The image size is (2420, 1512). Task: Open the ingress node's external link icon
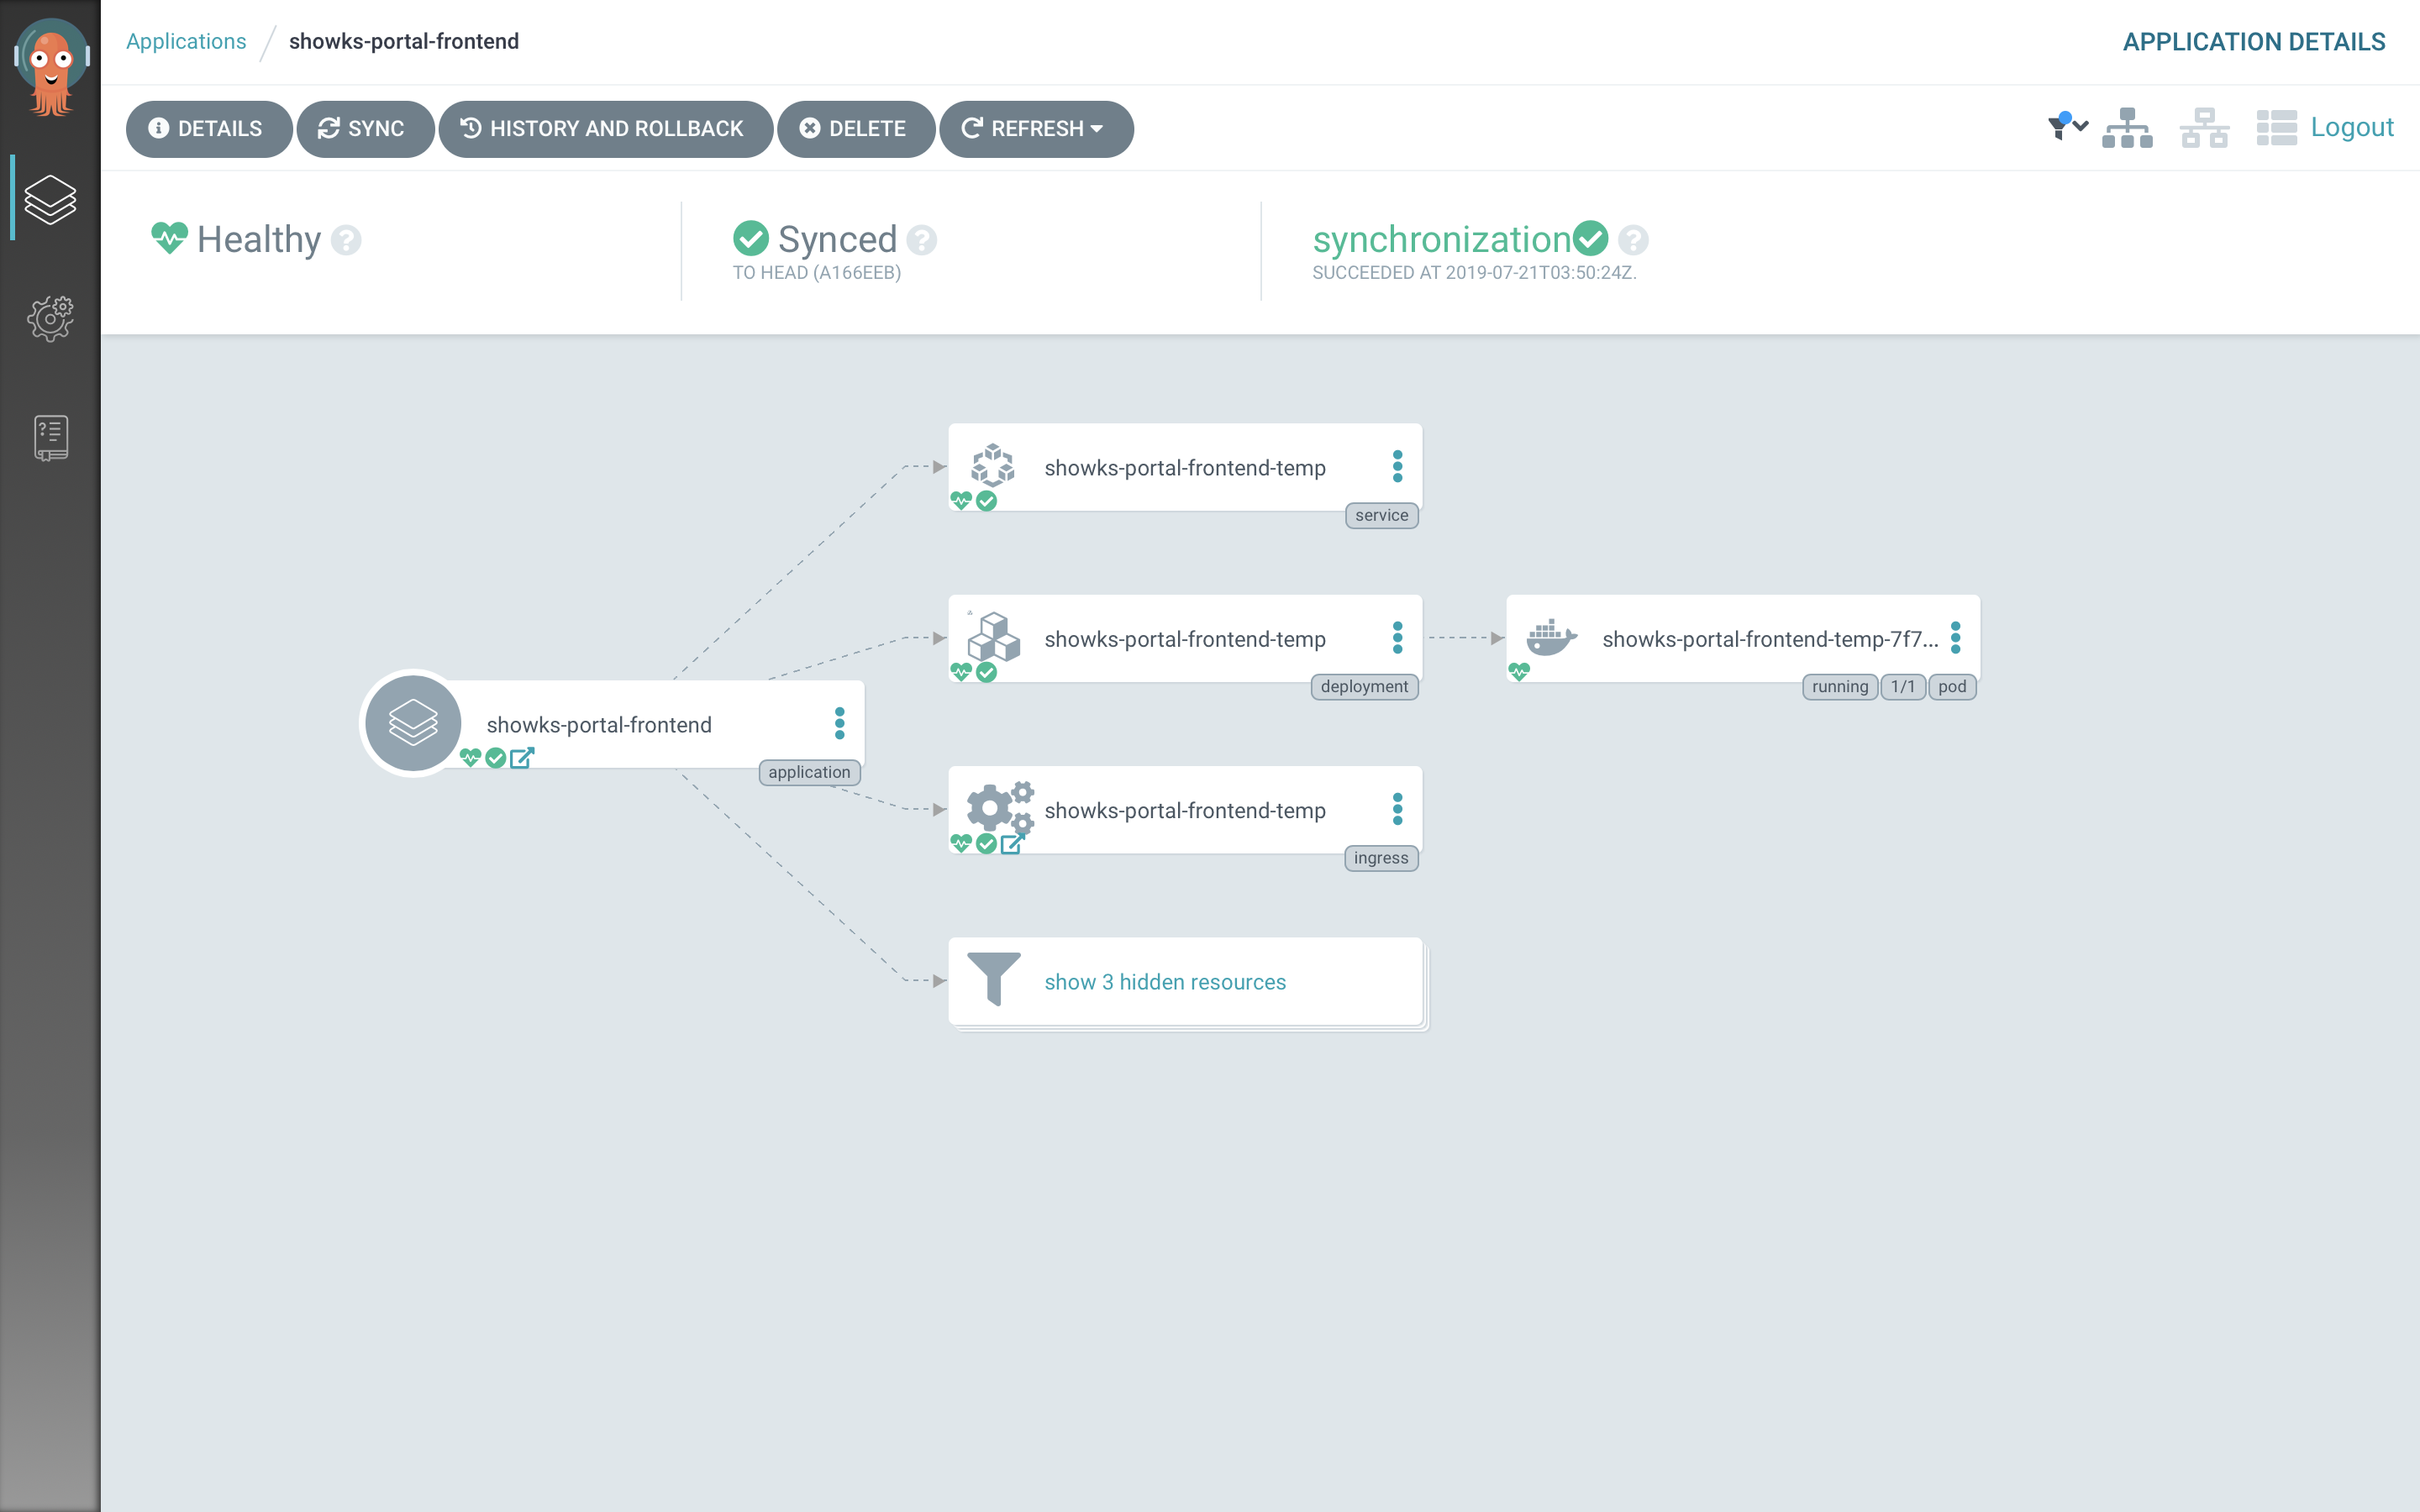pyautogui.click(x=1012, y=844)
